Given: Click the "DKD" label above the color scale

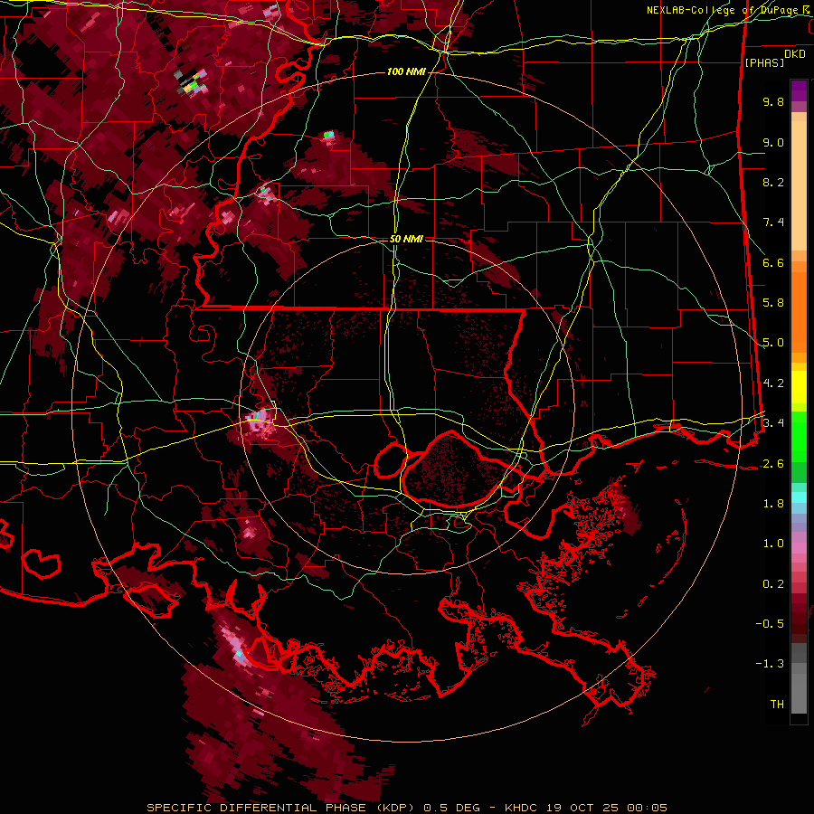Looking at the screenshot, I should [795, 54].
